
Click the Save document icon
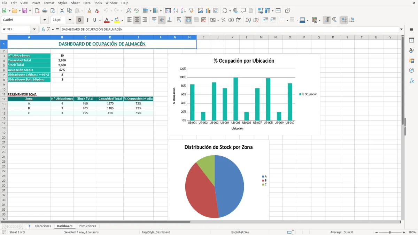(x=25, y=11)
